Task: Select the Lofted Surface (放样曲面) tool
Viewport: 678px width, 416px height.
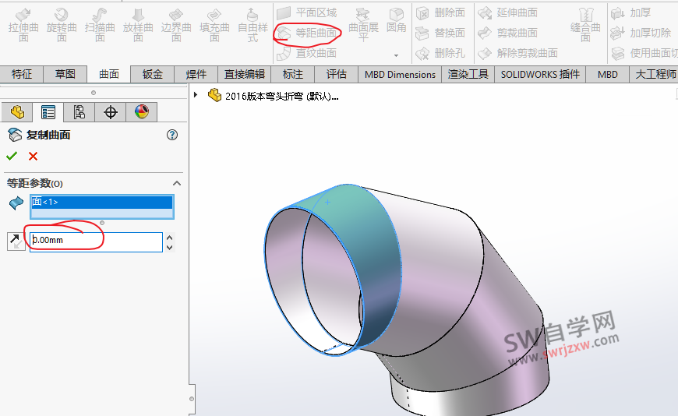Action: (x=137, y=26)
